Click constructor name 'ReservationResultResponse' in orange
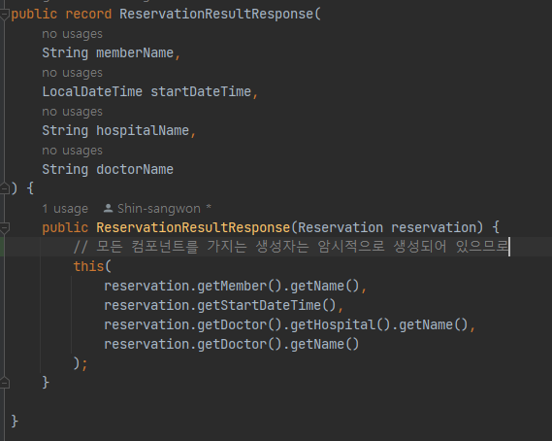 pos(193,227)
